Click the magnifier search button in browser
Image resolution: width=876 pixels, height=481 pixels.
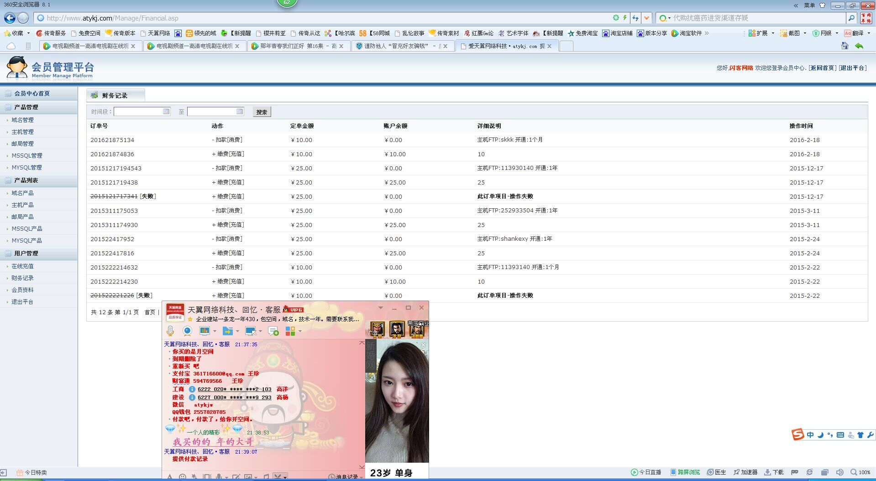click(851, 18)
